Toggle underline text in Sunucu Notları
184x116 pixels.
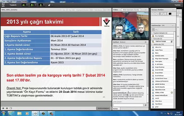pyautogui.click(x=166, y=14)
